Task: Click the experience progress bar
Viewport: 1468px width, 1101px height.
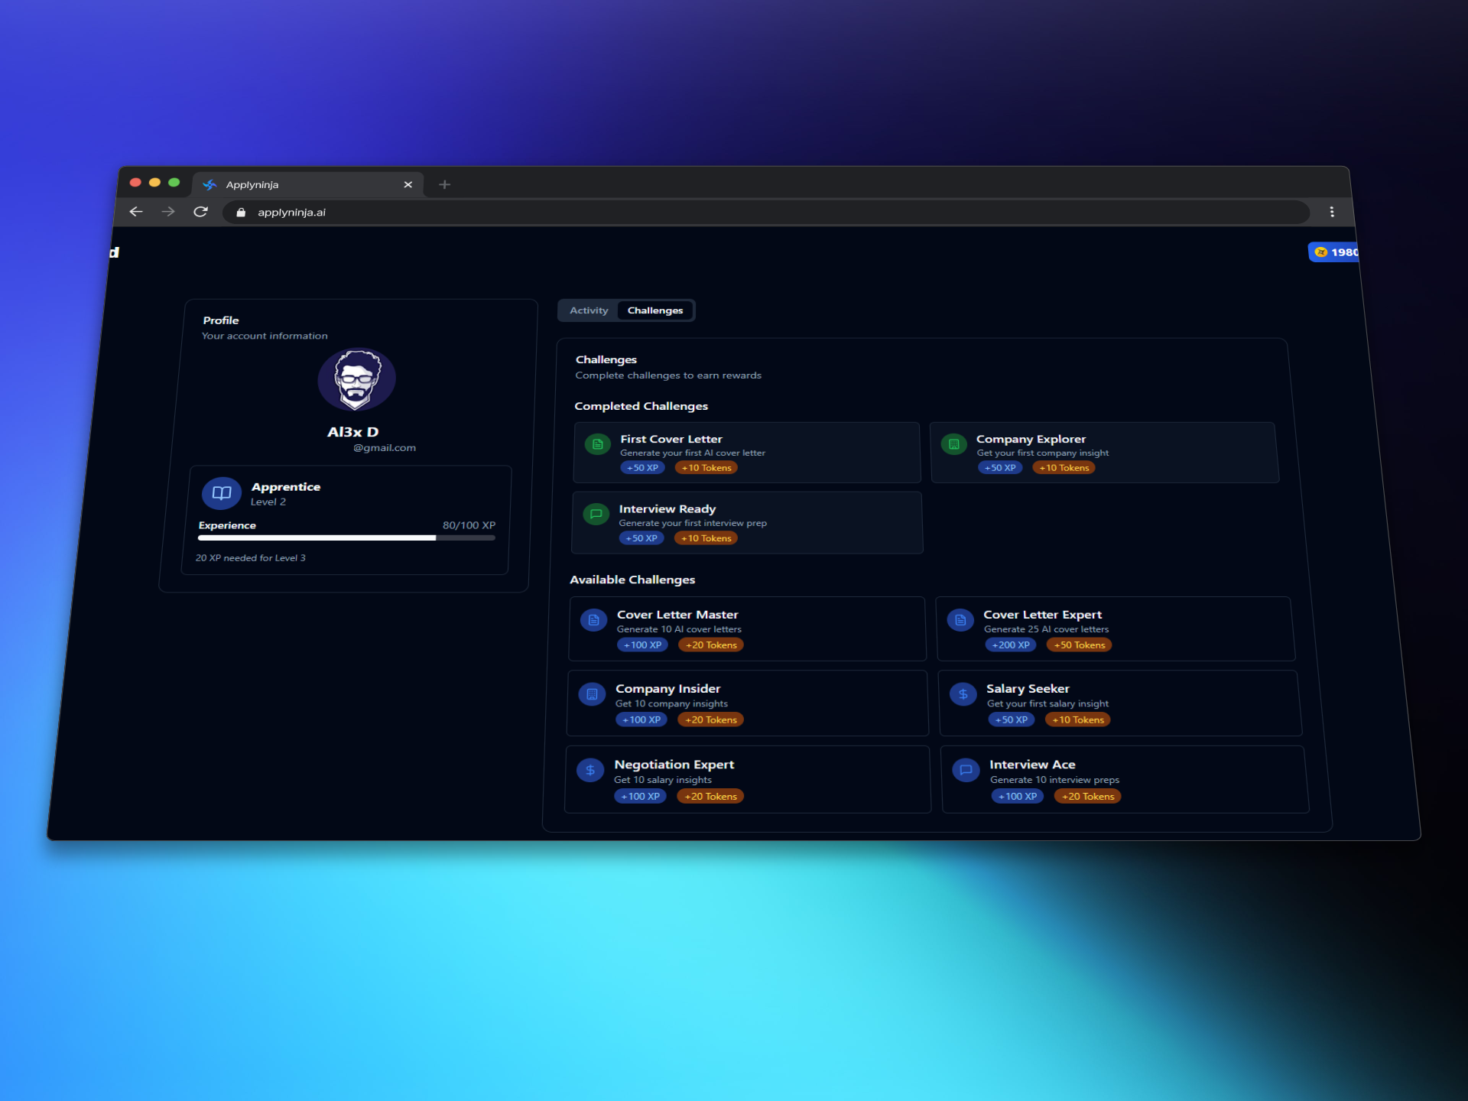Action: point(346,538)
